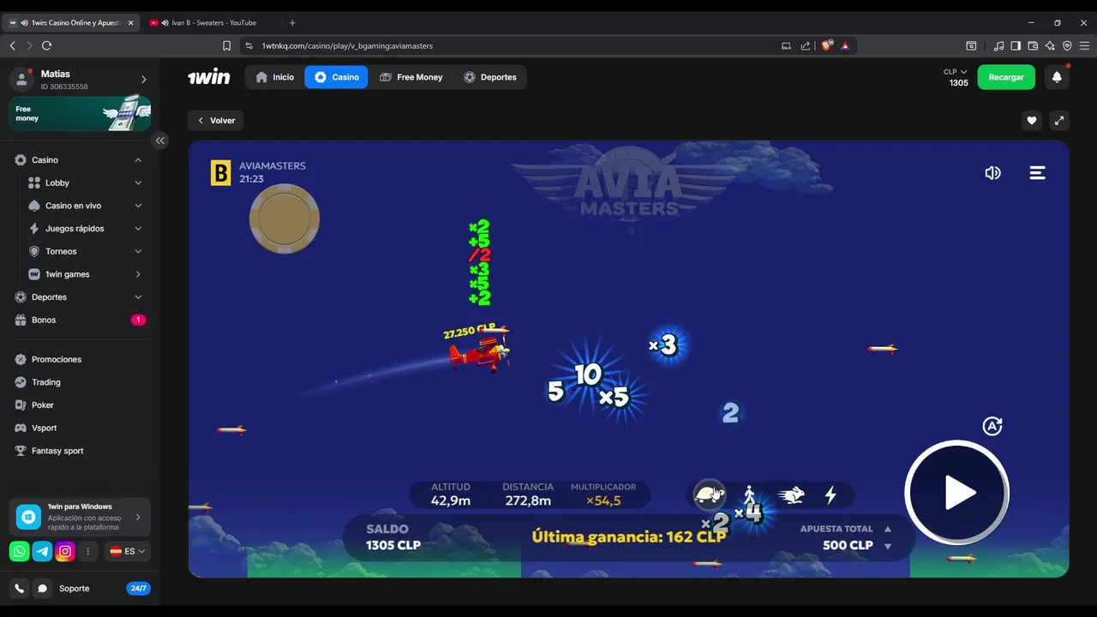Open the Brave Wallet icon
The height and width of the screenshot is (617, 1097).
1033,45
